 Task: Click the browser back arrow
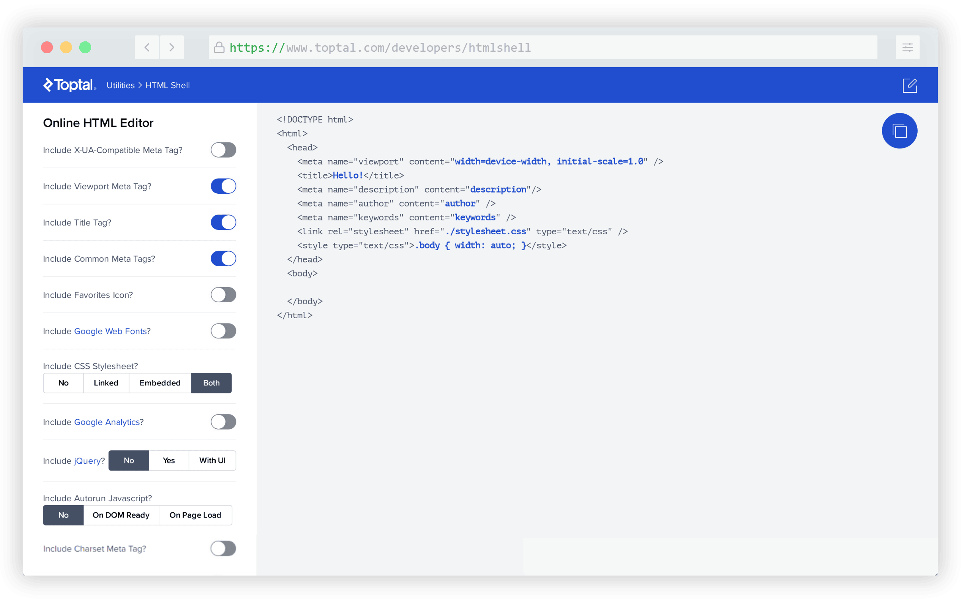coord(147,47)
